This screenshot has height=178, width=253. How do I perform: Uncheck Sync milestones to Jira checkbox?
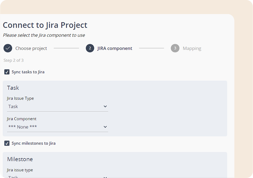pos(7,143)
